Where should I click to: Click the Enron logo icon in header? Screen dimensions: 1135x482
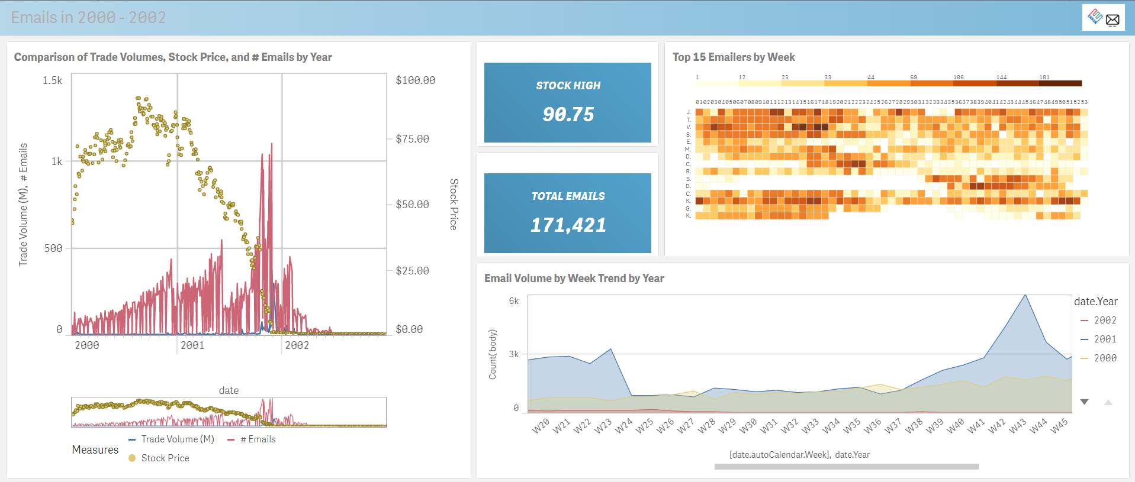pyautogui.click(x=1095, y=17)
